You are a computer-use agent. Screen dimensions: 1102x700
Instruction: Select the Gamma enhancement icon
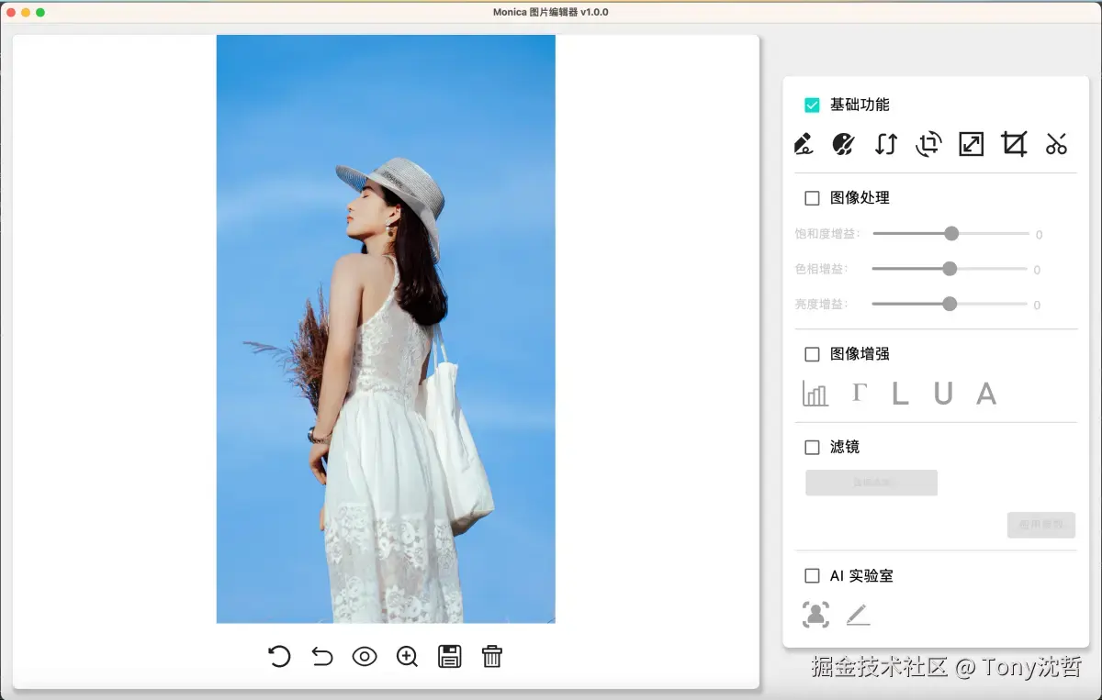pyautogui.click(x=859, y=393)
